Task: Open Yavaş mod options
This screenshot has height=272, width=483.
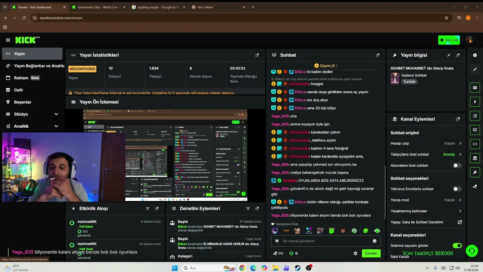Action: click(x=426, y=200)
